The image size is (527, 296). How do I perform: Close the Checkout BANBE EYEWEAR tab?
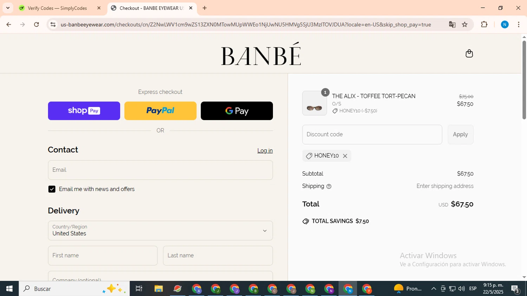click(x=191, y=8)
